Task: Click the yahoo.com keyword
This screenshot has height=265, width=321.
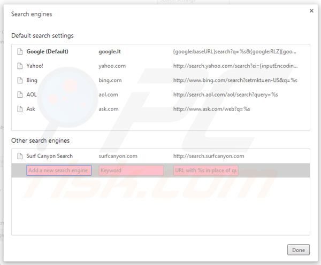Action: pos(112,66)
